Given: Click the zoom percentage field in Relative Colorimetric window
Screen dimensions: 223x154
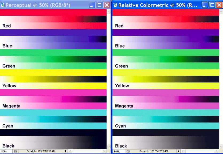Looking at the screenshot, I should click(119, 151).
